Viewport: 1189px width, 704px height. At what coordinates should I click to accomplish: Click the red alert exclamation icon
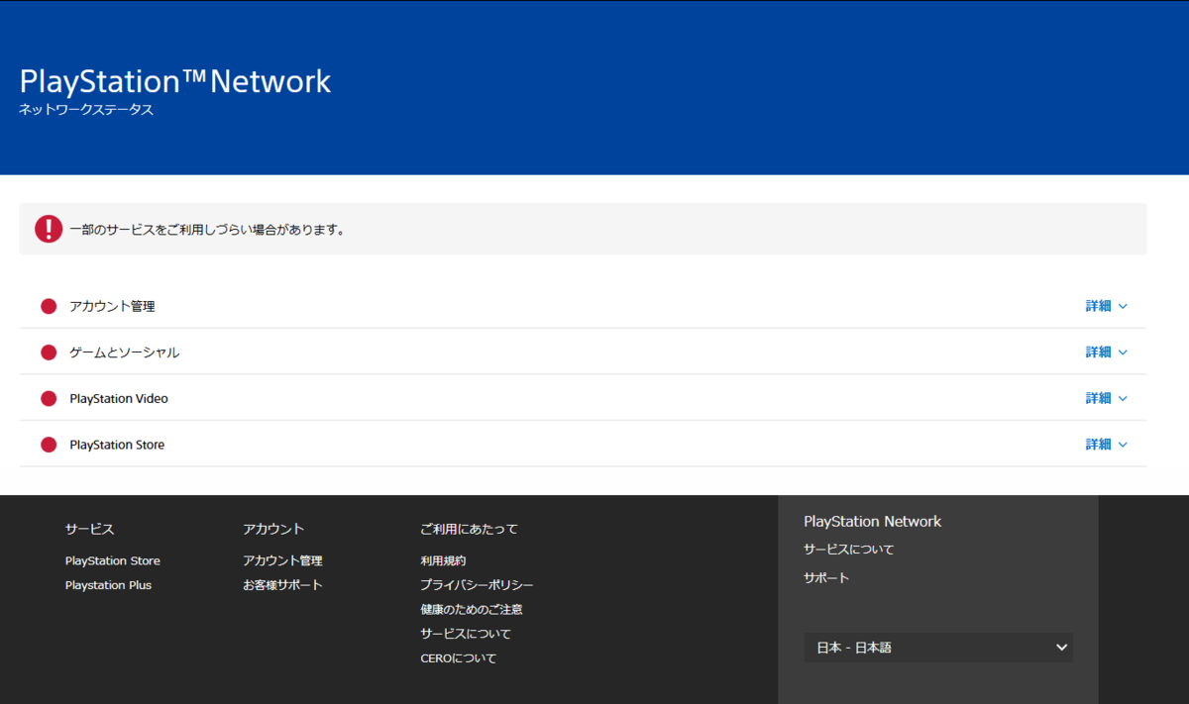point(49,229)
